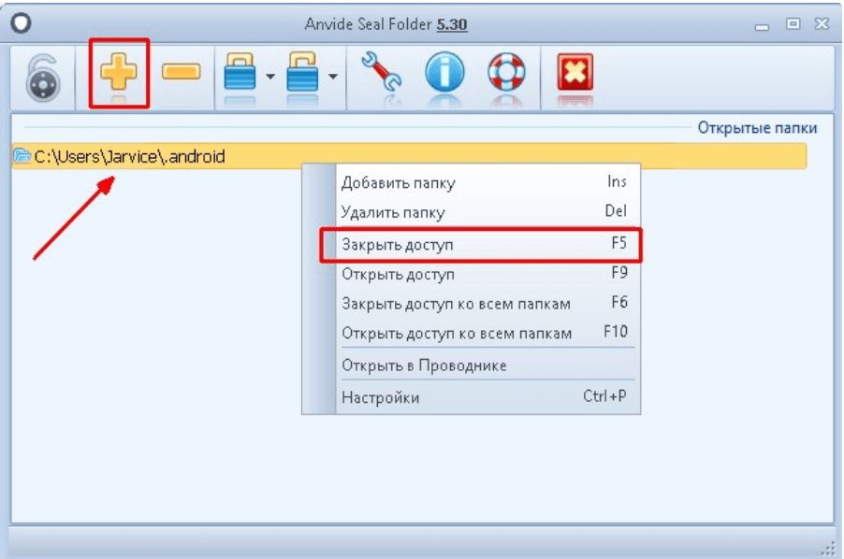The image size is (844, 559).
Task: Click the yellow minus remove folder icon
Action: click(x=181, y=73)
